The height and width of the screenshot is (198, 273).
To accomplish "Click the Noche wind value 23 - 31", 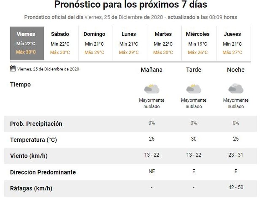I will (x=236, y=155).
